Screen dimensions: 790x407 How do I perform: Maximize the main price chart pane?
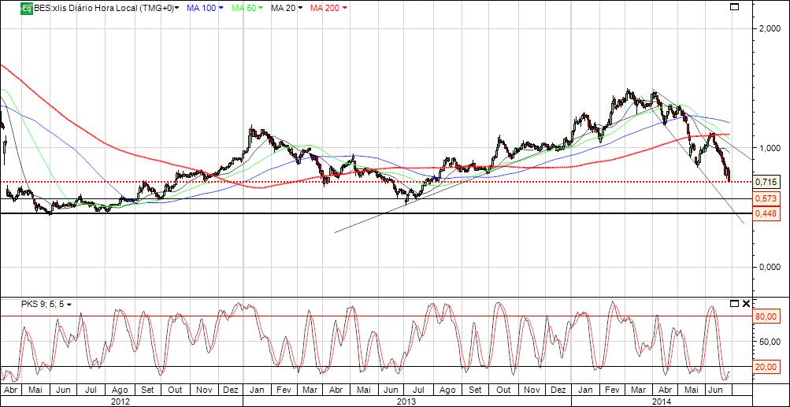pos(735,6)
